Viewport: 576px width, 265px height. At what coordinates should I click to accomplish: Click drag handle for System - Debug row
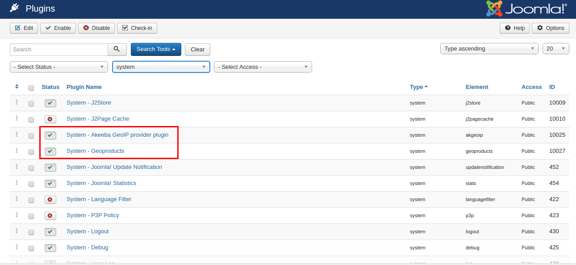point(17,247)
